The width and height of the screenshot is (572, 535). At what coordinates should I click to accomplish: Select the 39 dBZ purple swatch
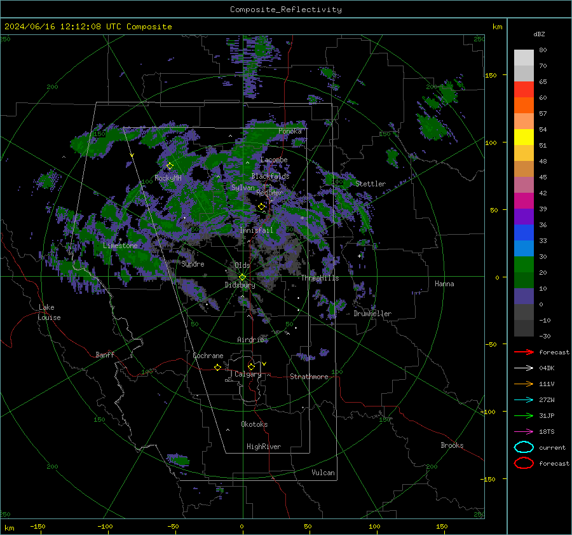[524, 216]
